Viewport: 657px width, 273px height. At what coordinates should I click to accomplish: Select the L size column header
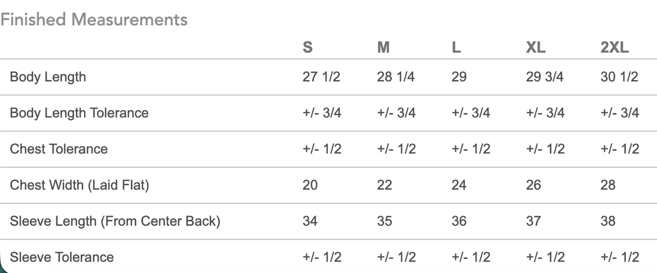[x=456, y=48]
